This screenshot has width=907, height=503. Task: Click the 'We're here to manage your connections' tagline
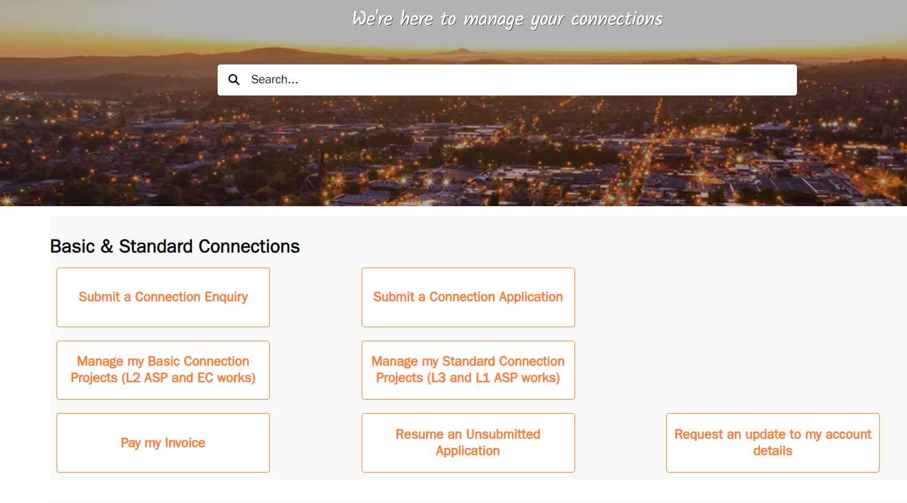(508, 19)
